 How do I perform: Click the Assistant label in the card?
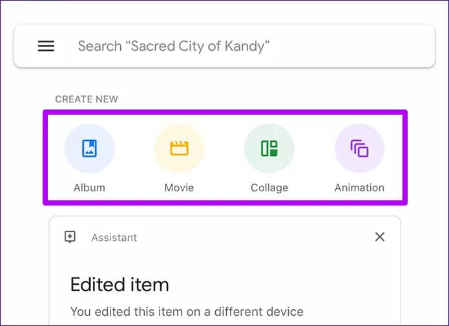[114, 238]
